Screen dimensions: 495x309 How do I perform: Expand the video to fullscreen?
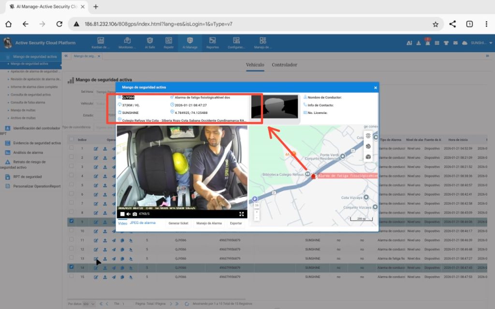[241, 214]
